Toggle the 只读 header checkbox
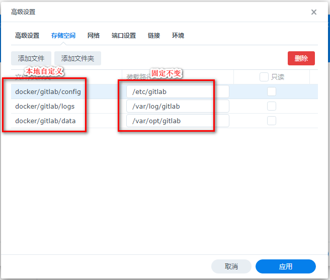Viewport: 330px width, 280px height. [x=264, y=77]
